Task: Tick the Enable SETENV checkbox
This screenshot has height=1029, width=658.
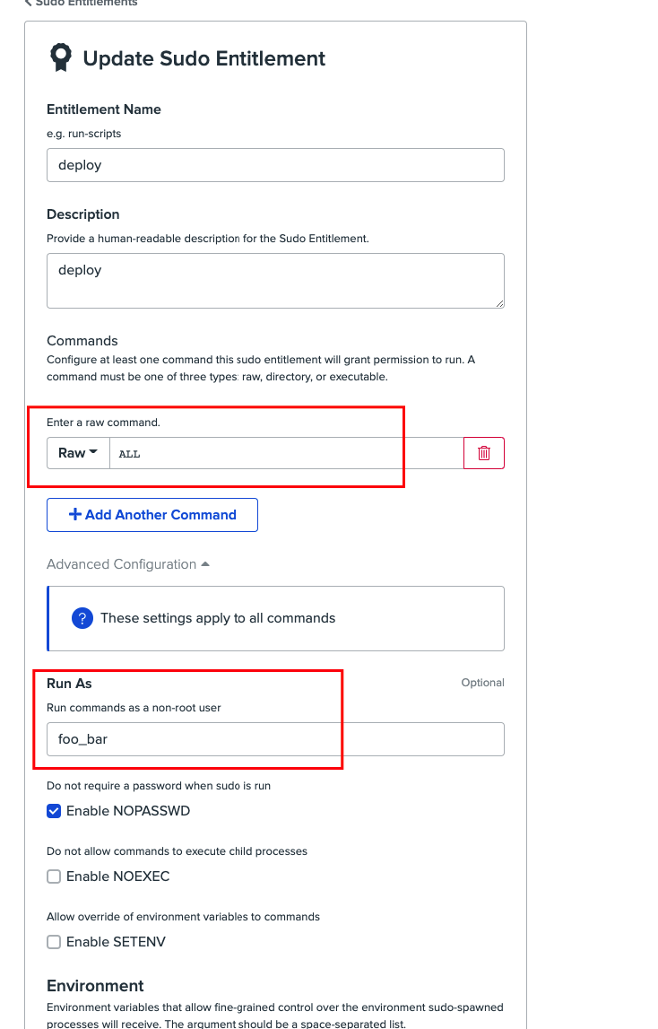Action: [x=54, y=942]
